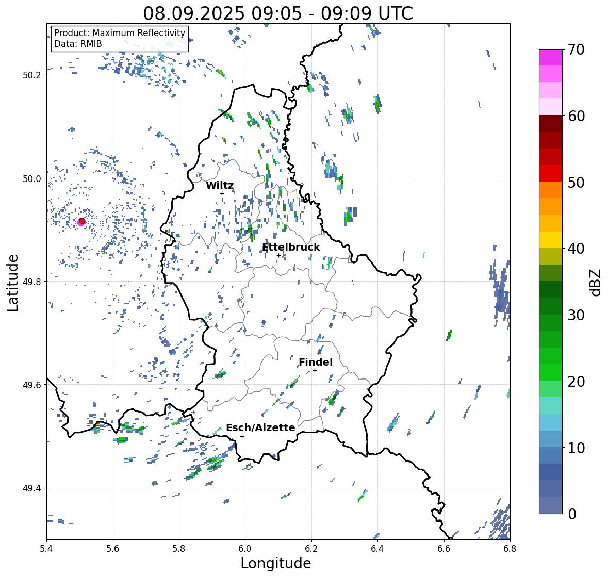Click the Wiltz station cross marker
This screenshot has height=576, width=608.
[222, 194]
